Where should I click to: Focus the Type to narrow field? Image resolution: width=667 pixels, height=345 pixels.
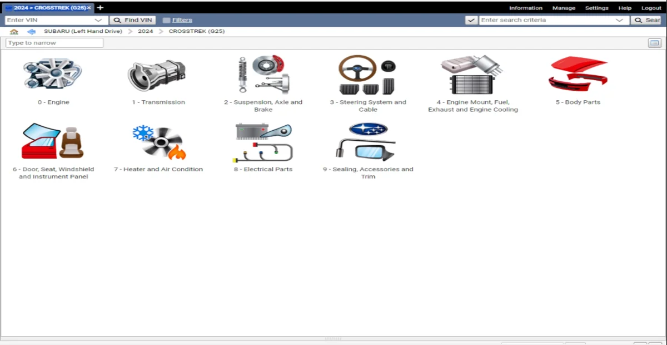(54, 43)
